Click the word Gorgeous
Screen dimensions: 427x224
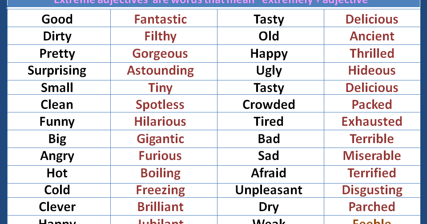pos(160,54)
